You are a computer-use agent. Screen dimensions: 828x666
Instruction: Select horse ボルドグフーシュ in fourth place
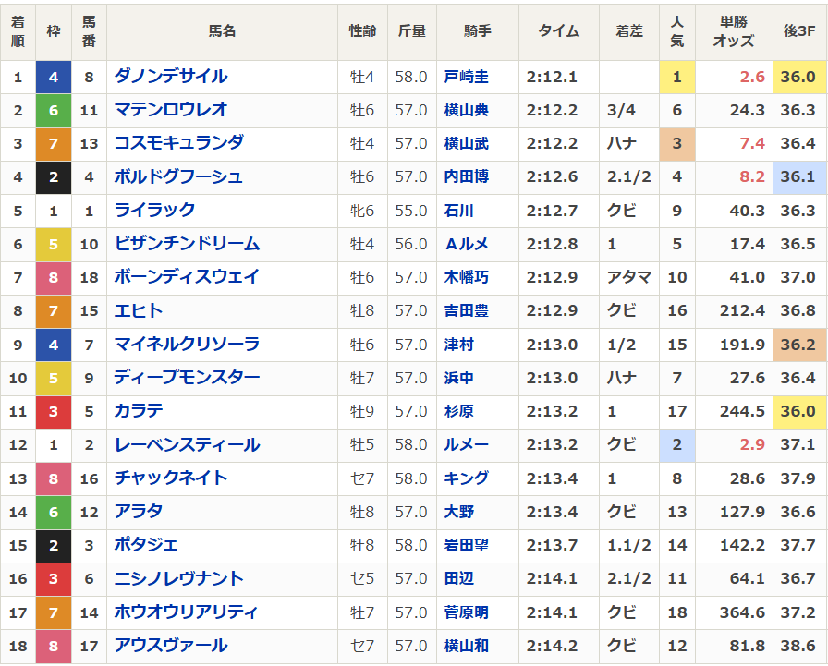pos(178,176)
